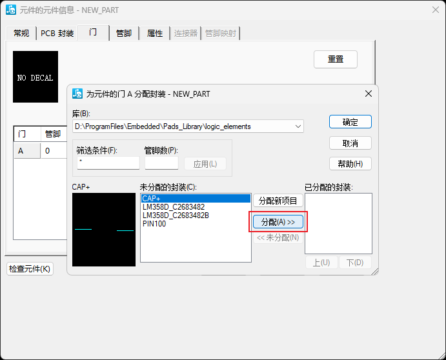
Task: Select LM358D_C2683482 in the list
Action: pos(195,207)
